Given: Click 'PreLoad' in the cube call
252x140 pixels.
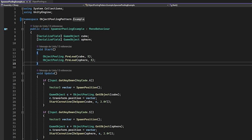Looking at the screenshot, I should (70, 57).
